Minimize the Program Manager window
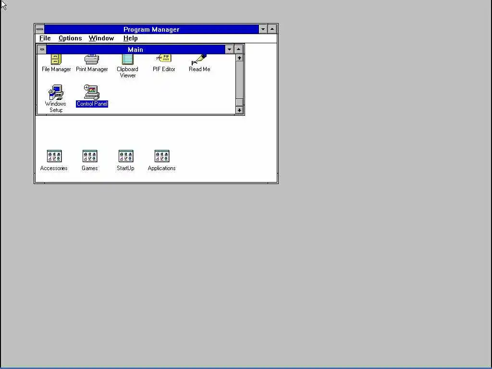 pyautogui.click(x=263, y=29)
